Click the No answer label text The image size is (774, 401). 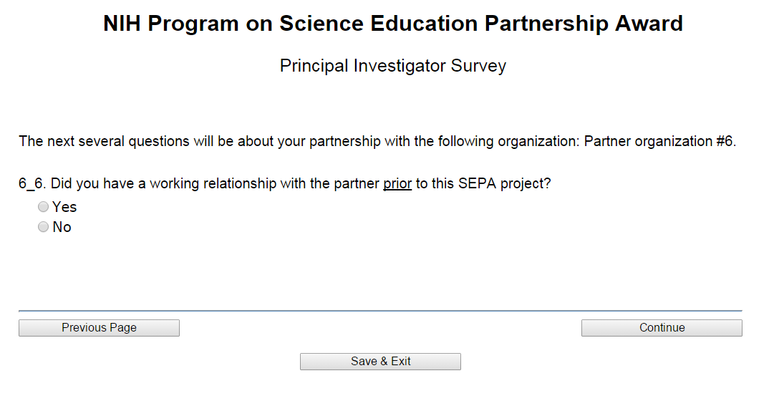pyautogui.click(x=62, y=227)
